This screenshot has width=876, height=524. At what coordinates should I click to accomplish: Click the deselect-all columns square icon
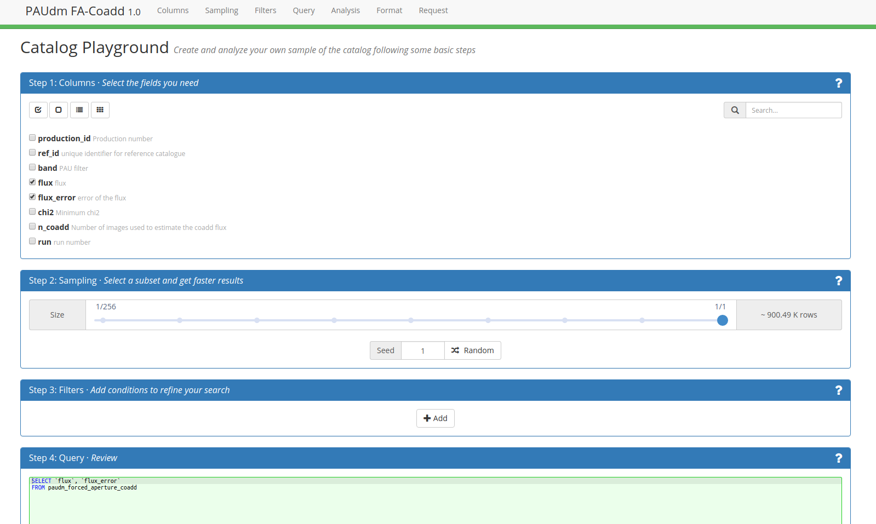tap(59, 110)
